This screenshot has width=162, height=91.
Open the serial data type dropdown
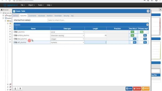67,32
